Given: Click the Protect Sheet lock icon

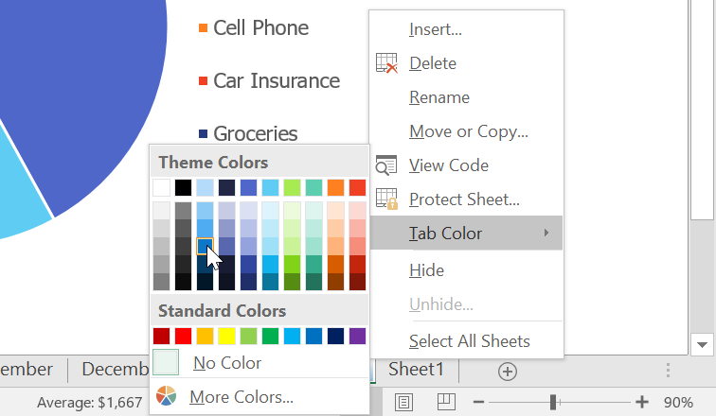Looking at the screenshot, I should pyautogui.click(x=386, y=199).
